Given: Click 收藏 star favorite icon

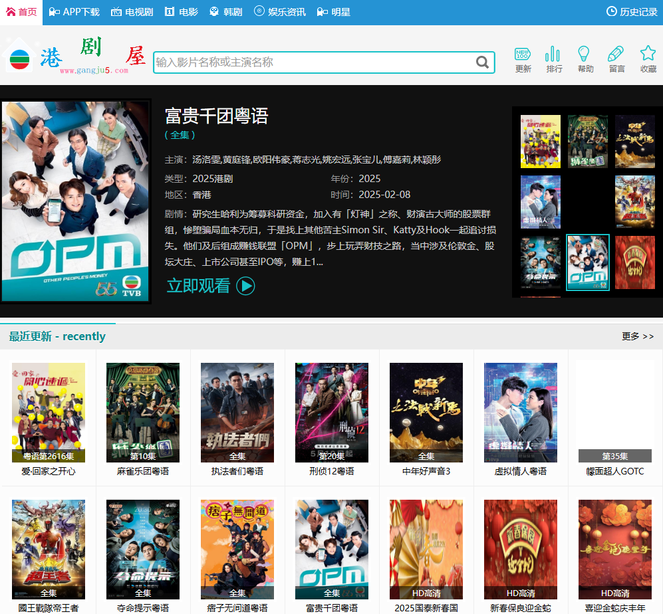Looking at the screenshot, I should coord(648,60).
